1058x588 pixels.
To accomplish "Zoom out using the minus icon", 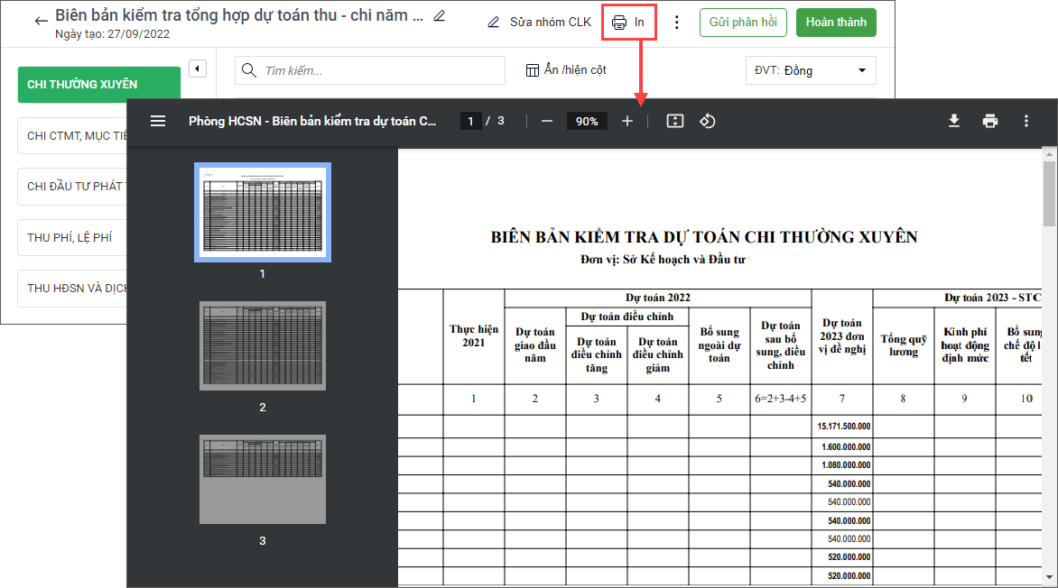I will tap(546, 121).
